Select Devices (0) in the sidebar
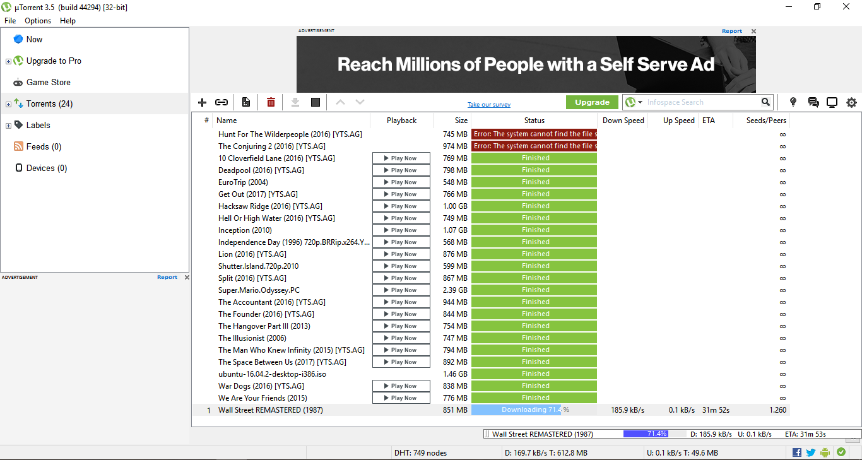862x460 pixels. click(47, 168)
